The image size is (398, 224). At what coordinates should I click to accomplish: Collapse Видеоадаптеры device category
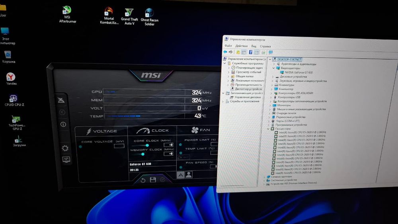274,68
